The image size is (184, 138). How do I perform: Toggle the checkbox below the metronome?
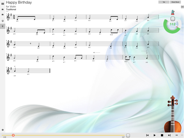173,19
